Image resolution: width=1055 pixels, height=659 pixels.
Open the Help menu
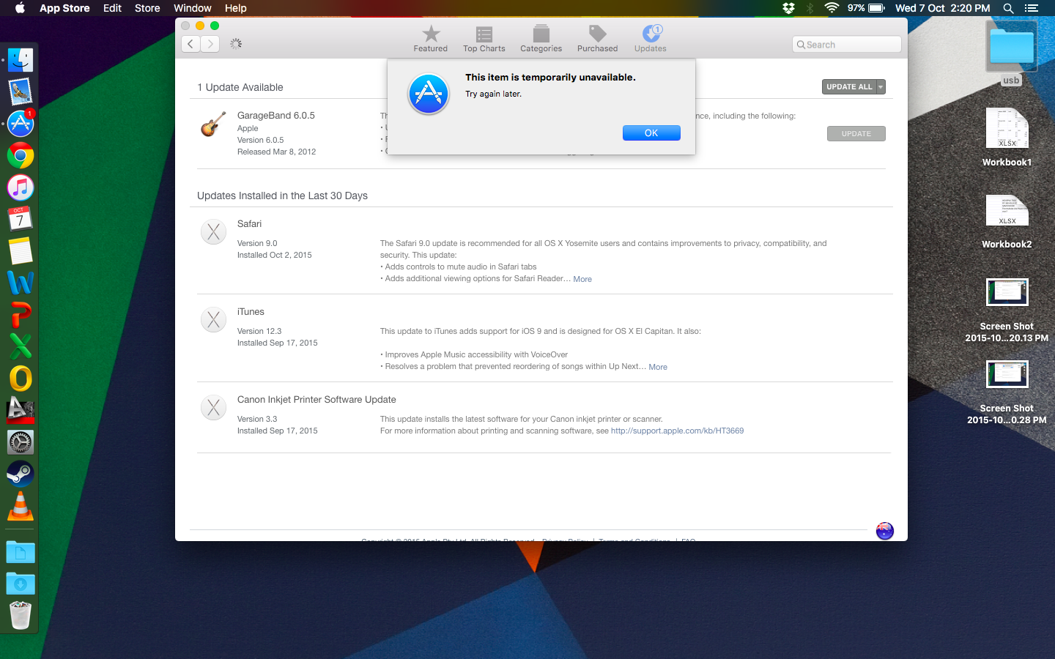tap(235, 8)
